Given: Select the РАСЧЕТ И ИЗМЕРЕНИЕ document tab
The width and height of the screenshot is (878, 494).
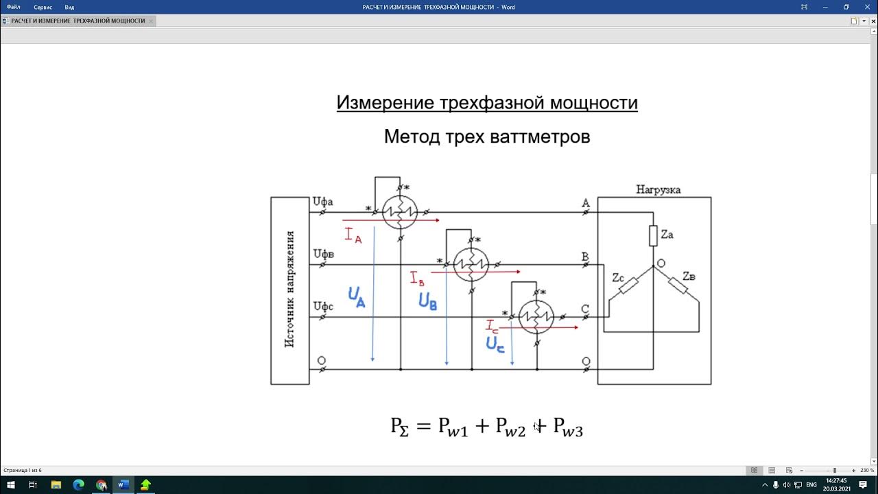Looking at the screenshot, I should click(78, 21).
